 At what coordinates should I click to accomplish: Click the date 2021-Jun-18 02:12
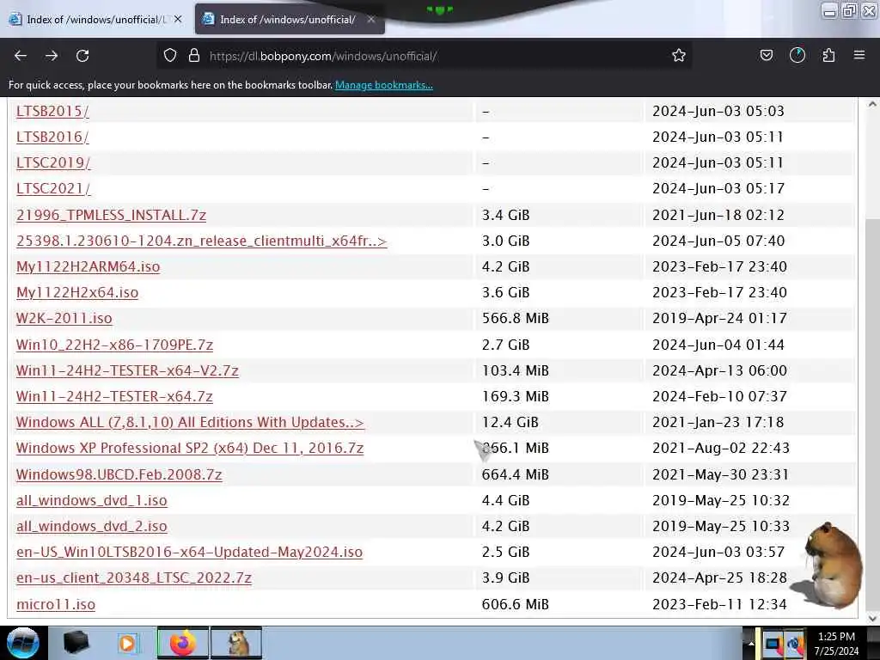(x=718, y=215)
